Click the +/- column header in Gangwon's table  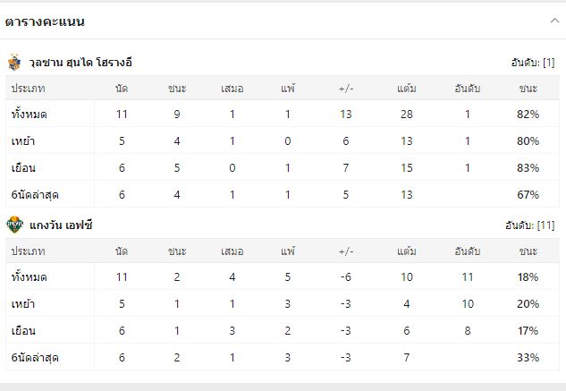(x=346, y=251)
